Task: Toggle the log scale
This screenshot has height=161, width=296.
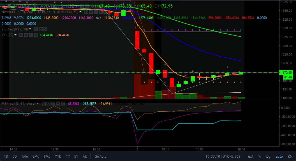Action: 268,157
